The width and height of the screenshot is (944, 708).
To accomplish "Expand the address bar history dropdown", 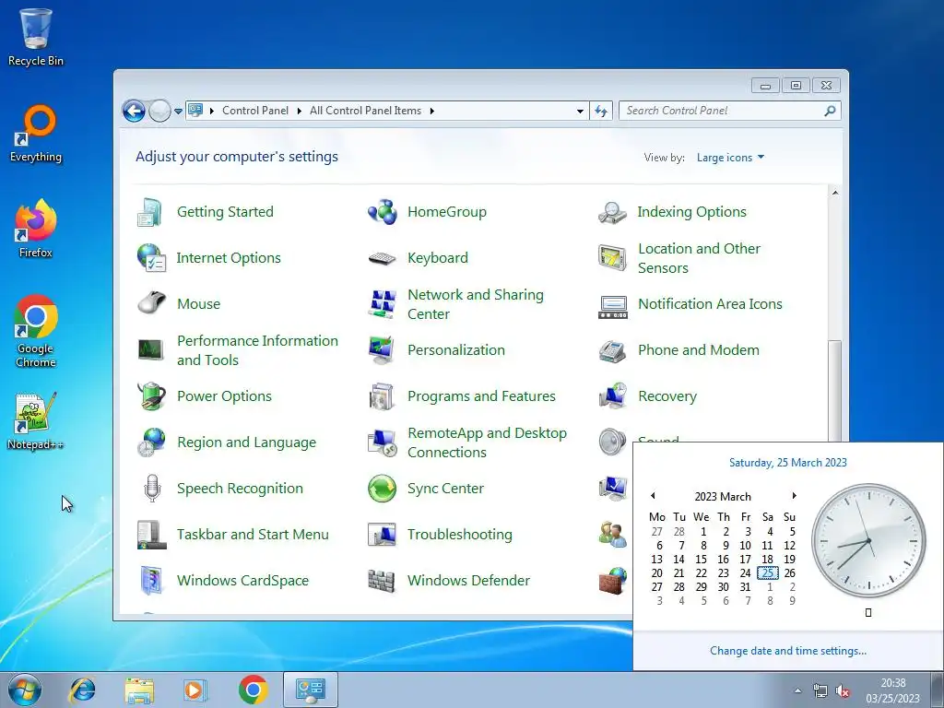I will [580, 112].
